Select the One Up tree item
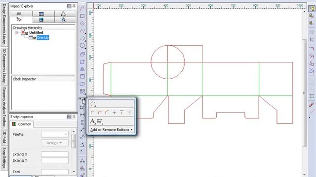Screen dimensions: 316x177 tap(43, 37)
